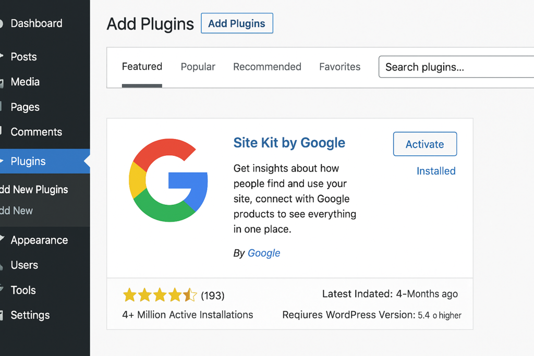The width and height of the screenshot is (534, 356).
Task: Click the Add New submenu link
Action: click(17, 211)
